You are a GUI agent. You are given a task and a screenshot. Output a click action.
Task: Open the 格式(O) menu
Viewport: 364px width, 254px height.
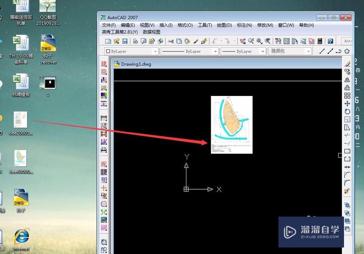(x=185, y=25)
